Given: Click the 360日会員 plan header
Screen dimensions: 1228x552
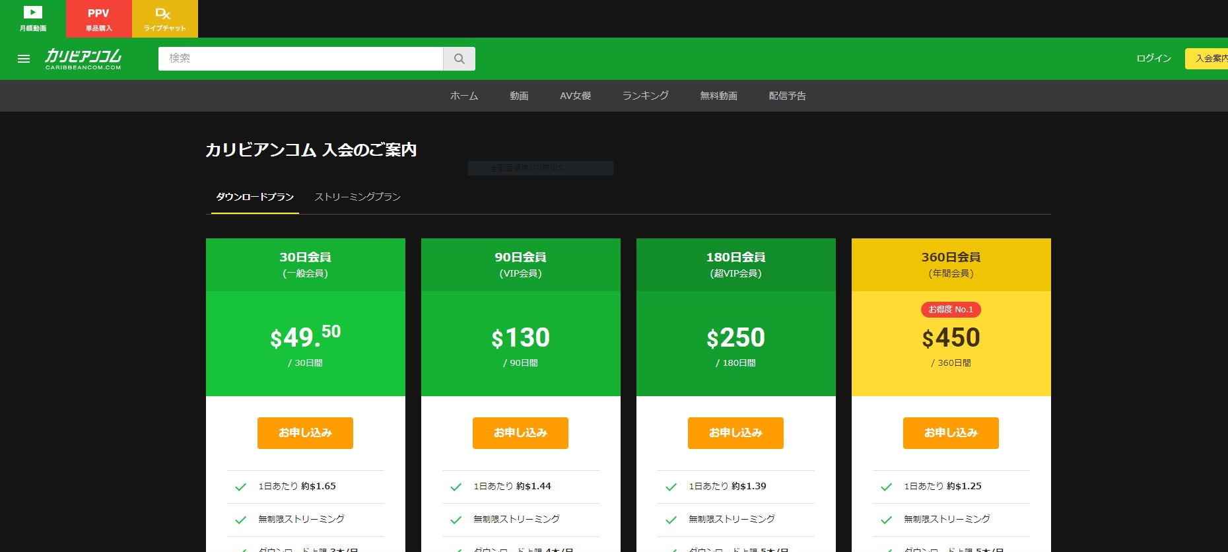Looking at the screenshot, I should (x=951, y=265).
